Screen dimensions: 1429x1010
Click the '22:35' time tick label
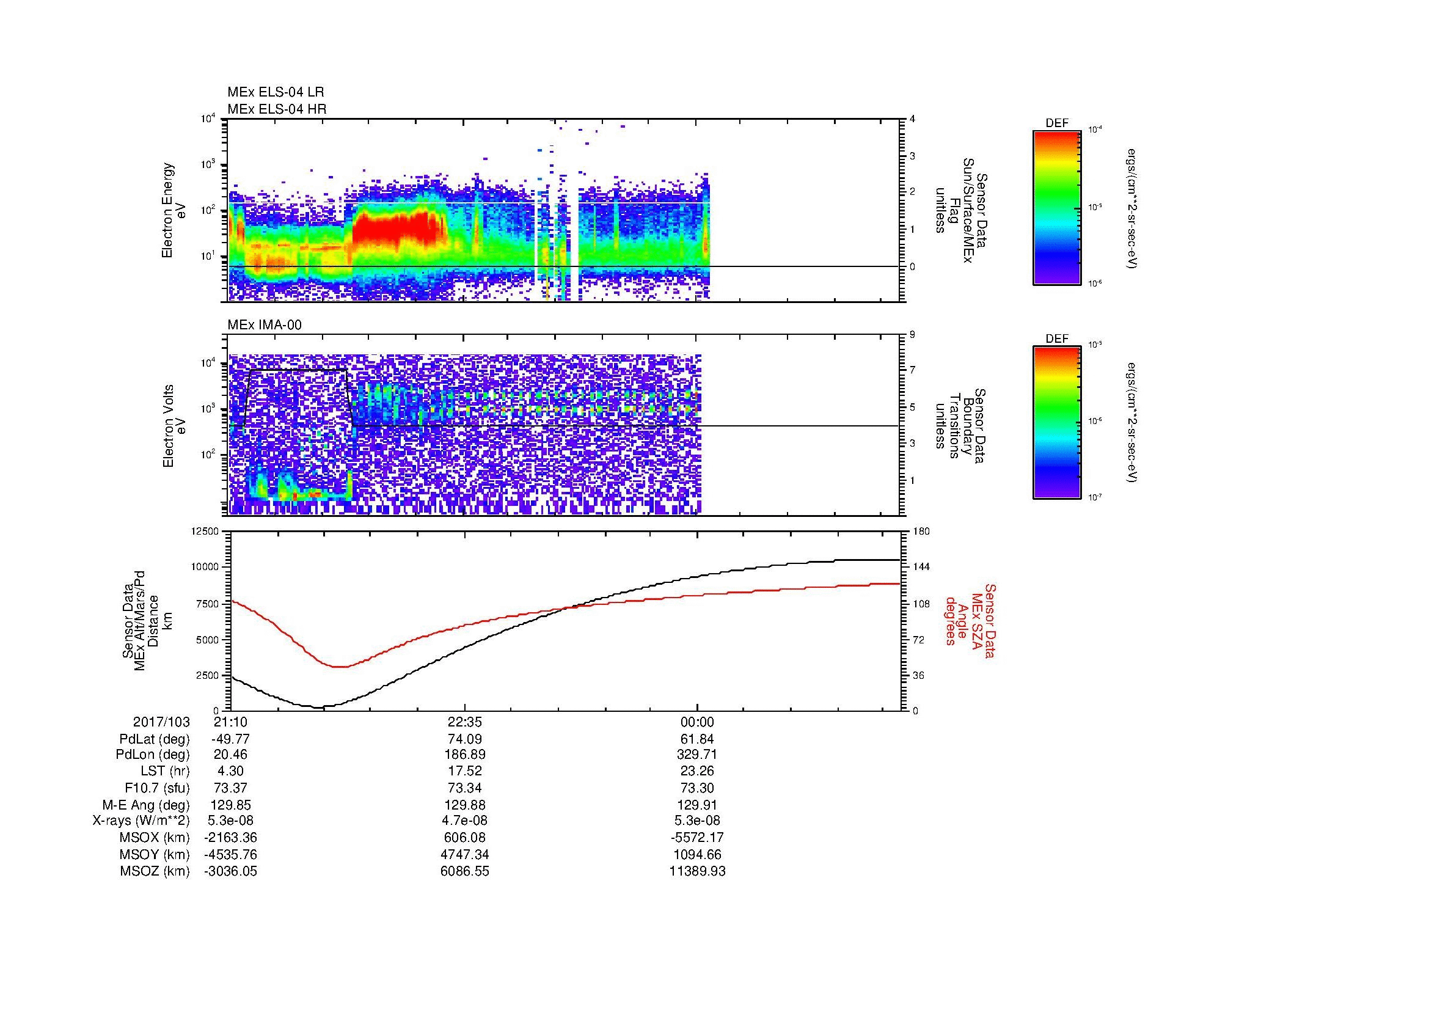click(465, 722)
